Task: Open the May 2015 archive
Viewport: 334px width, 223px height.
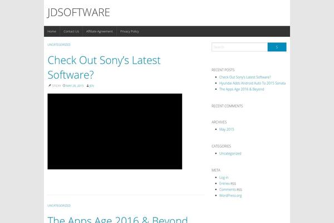Action: [x=227, y=129]
